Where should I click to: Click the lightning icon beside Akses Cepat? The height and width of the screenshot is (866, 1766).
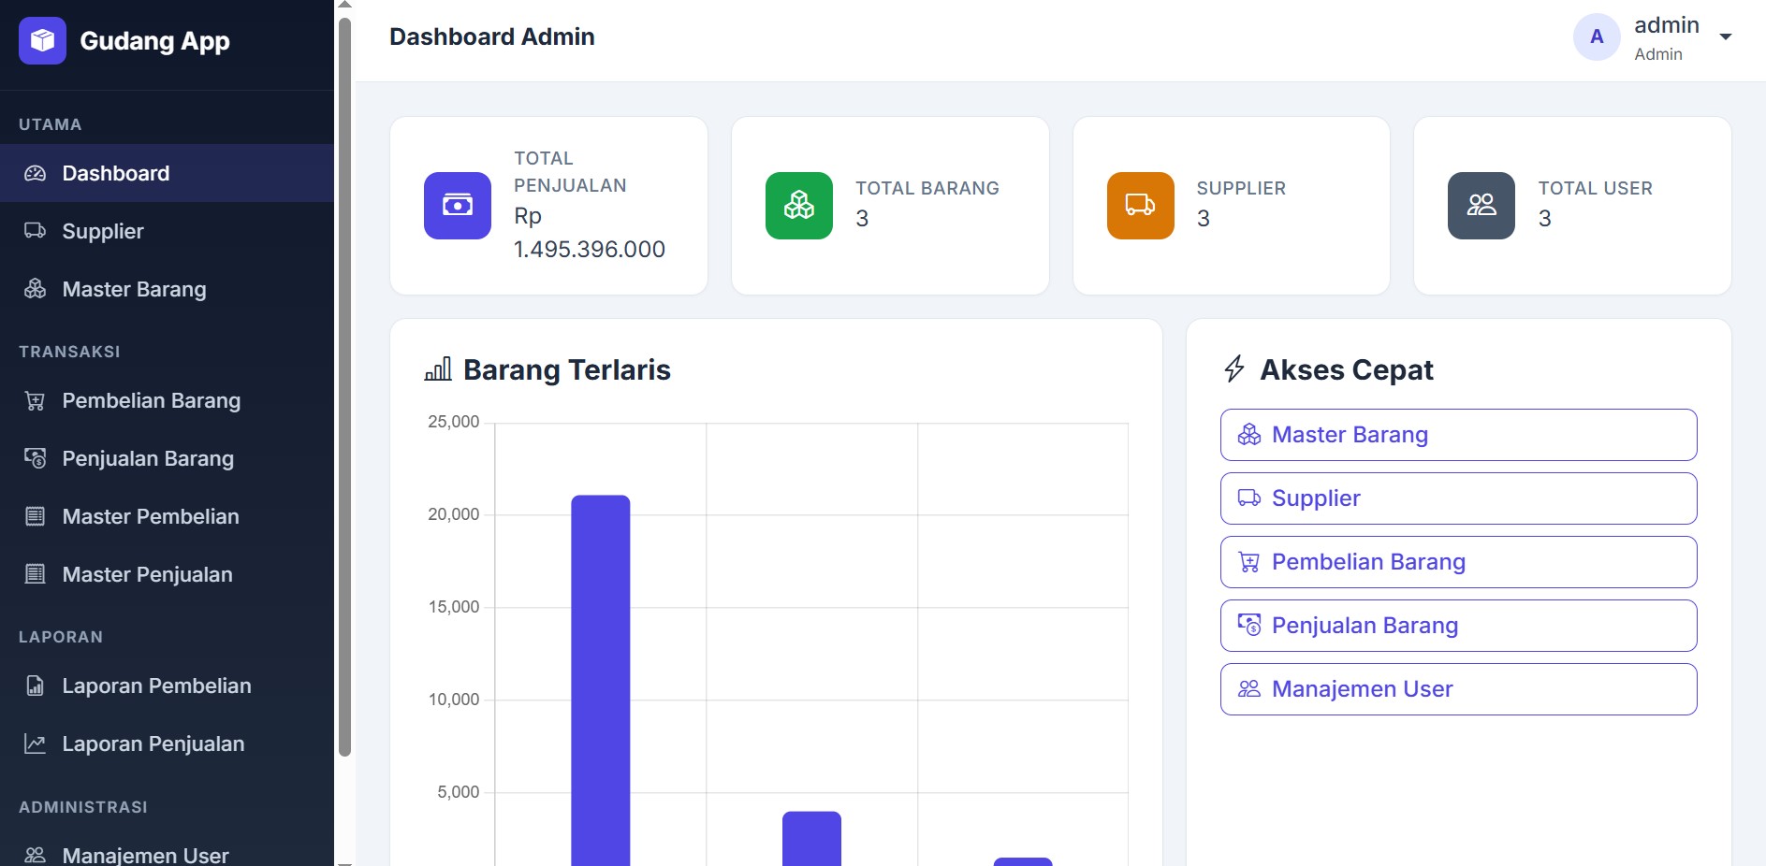pos(1234,369)
